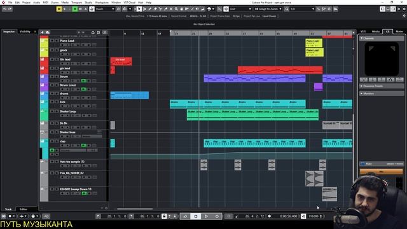Click the Redo arrow in the toolbar
This screenshot has height=229, width=407.
[10, 9]
